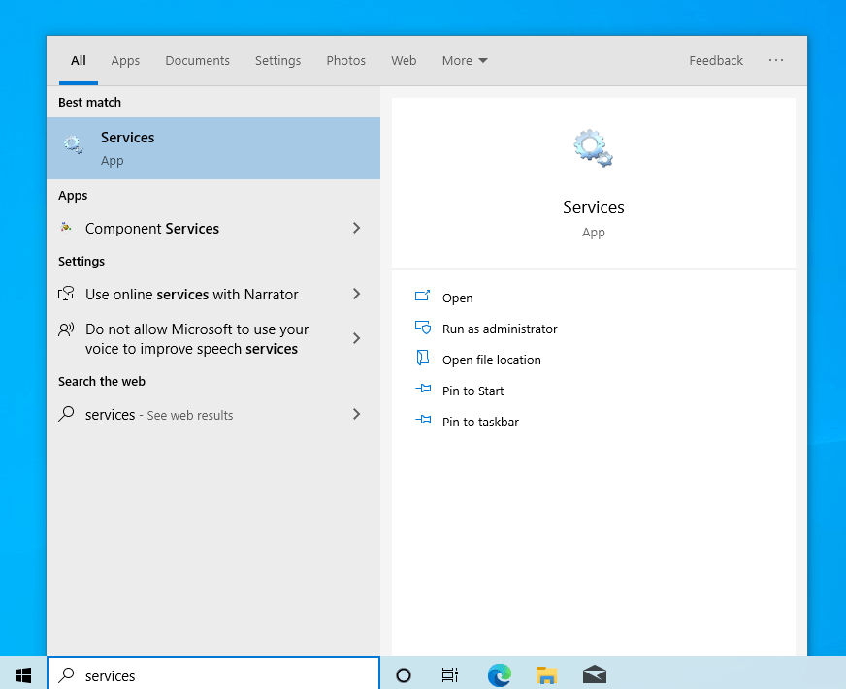This screenshot has height=689, width=846.
Task: Click the search box containing 'services'
Action: tap(223, 675)
